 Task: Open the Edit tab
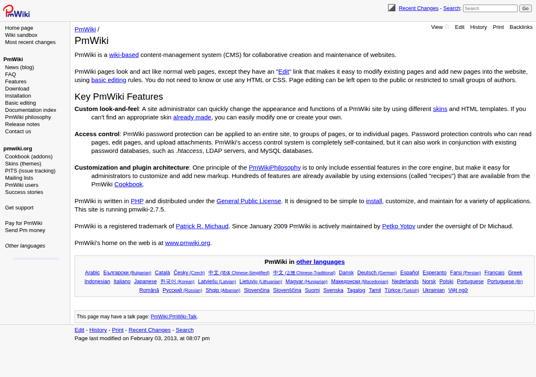[x=460, y=27]
